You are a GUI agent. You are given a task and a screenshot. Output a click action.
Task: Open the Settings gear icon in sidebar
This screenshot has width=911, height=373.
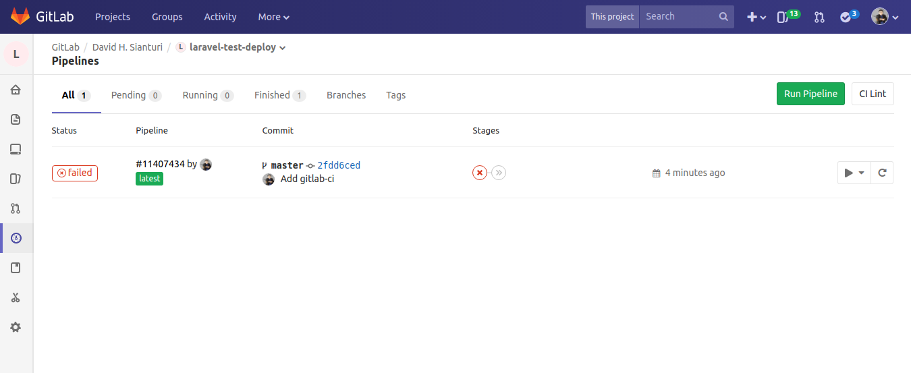[x=16, y=327]
